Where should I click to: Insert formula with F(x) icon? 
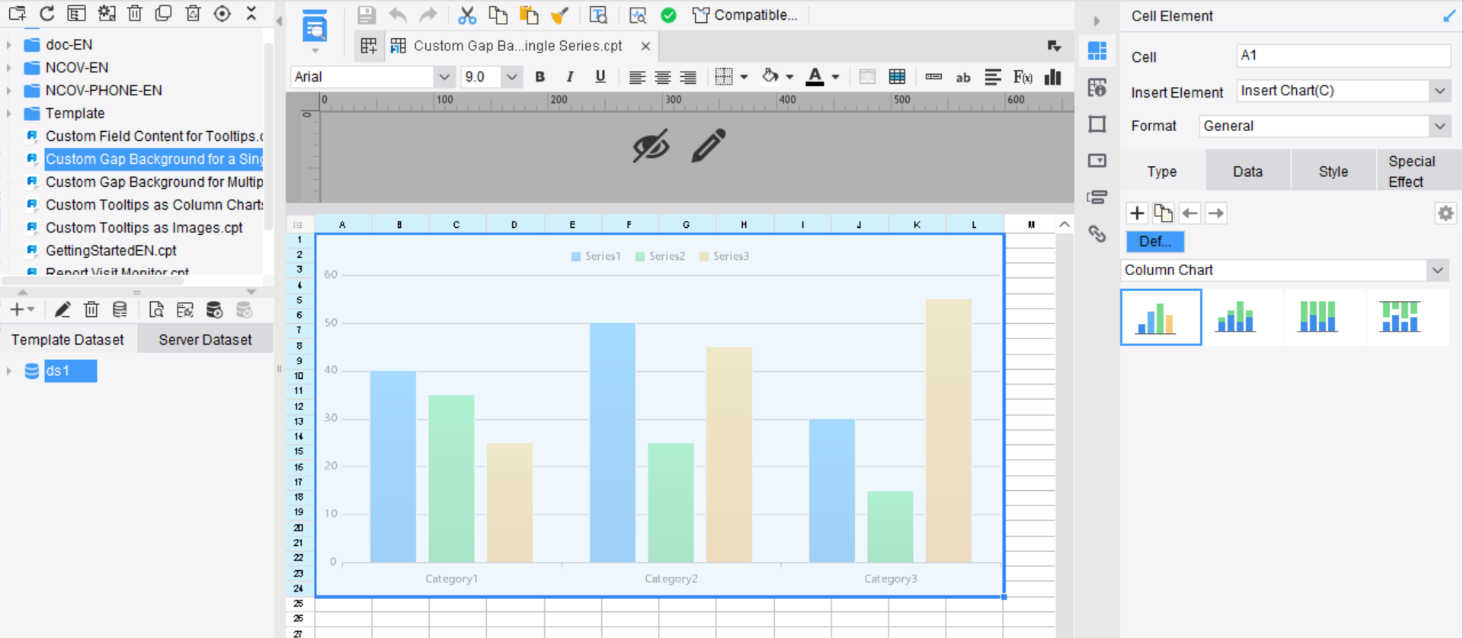click(x=1023, y=77)
